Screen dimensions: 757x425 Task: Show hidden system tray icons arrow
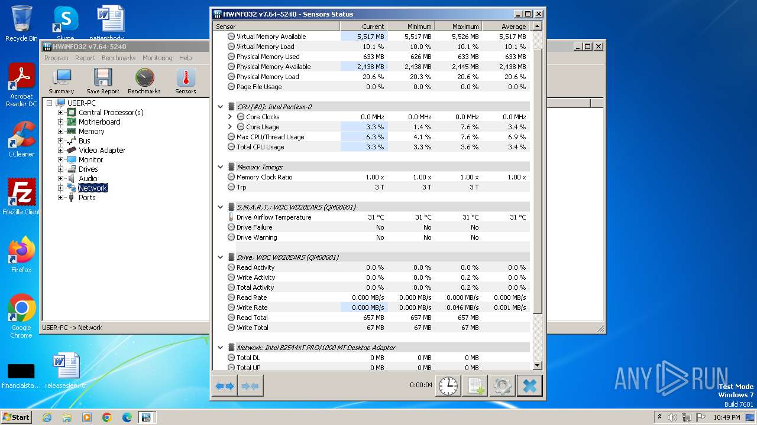660,417
